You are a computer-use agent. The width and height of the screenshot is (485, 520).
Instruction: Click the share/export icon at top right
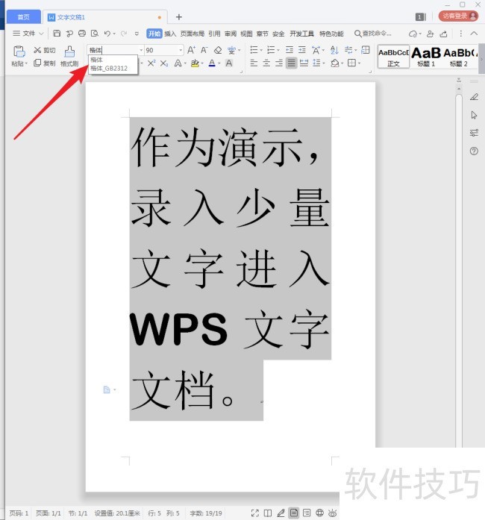(x=443, y=34)
